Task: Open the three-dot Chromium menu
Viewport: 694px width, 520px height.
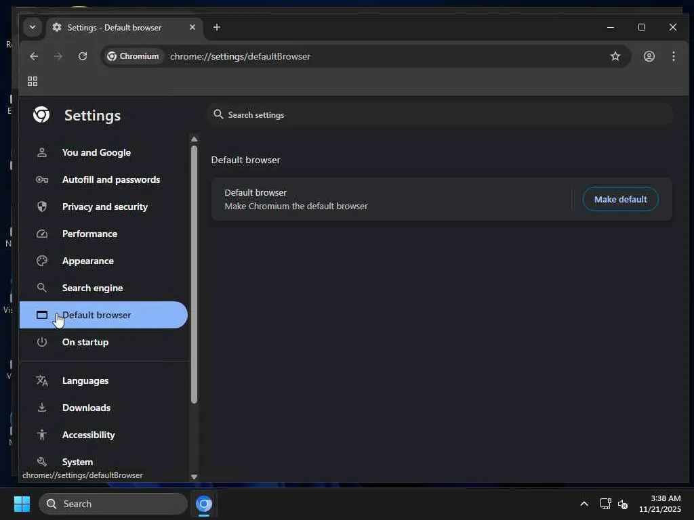Action: click(673, 56)
